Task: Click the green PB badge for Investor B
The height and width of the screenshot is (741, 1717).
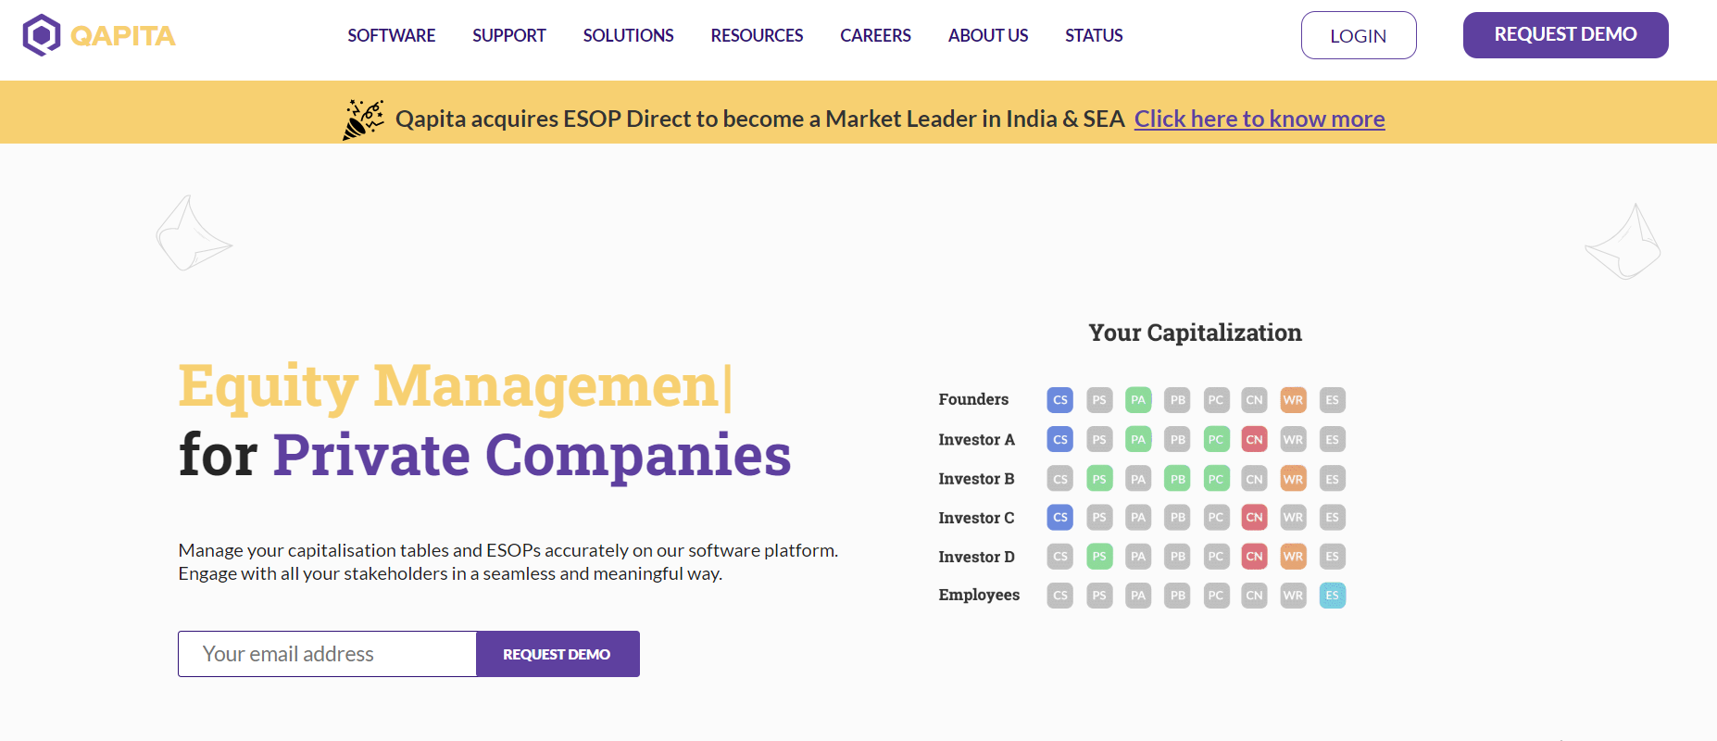Action: click(1177, 479)
